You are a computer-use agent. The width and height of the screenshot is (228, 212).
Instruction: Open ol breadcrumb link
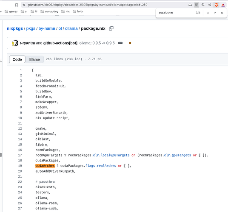[60, 28]
